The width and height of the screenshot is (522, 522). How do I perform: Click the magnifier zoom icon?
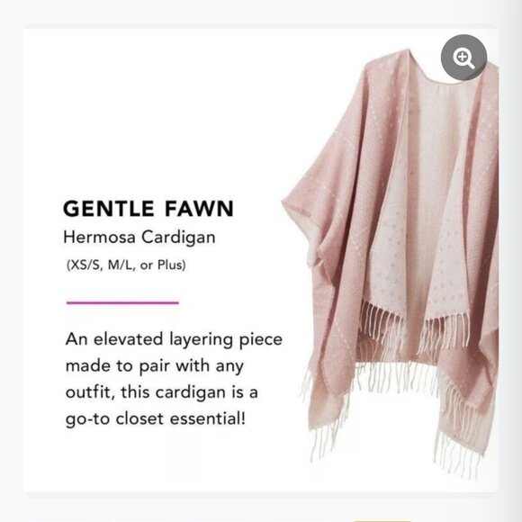(x=463, y=58)
